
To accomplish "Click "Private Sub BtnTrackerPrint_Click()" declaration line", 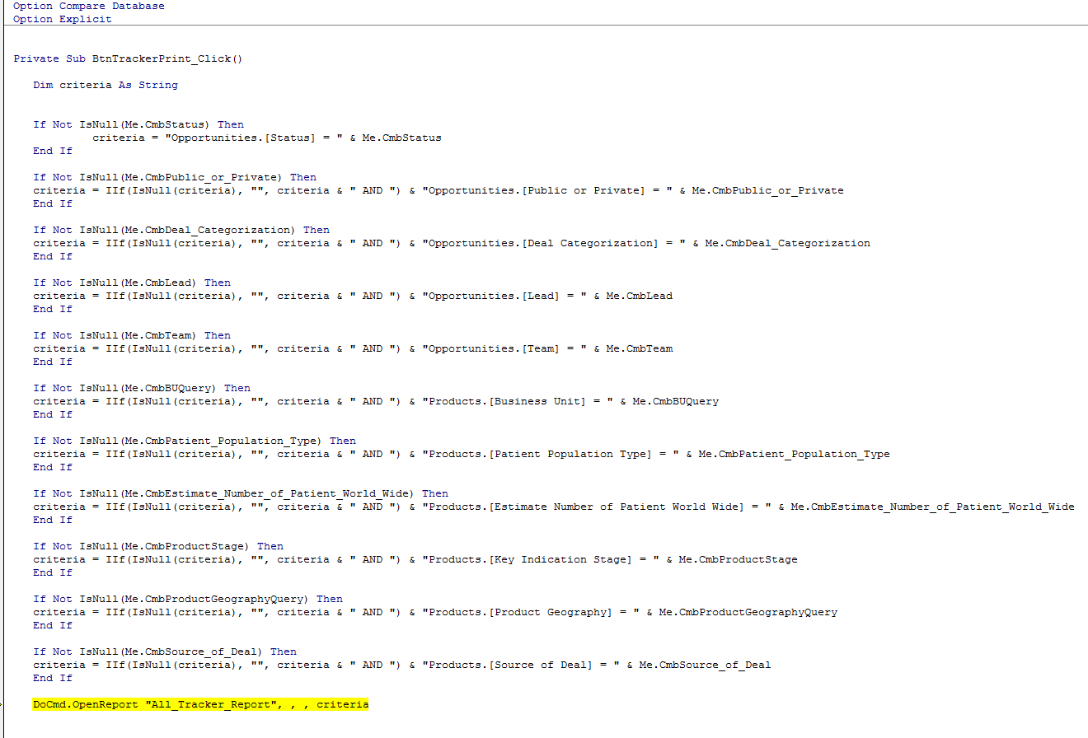I will [128, 58].
